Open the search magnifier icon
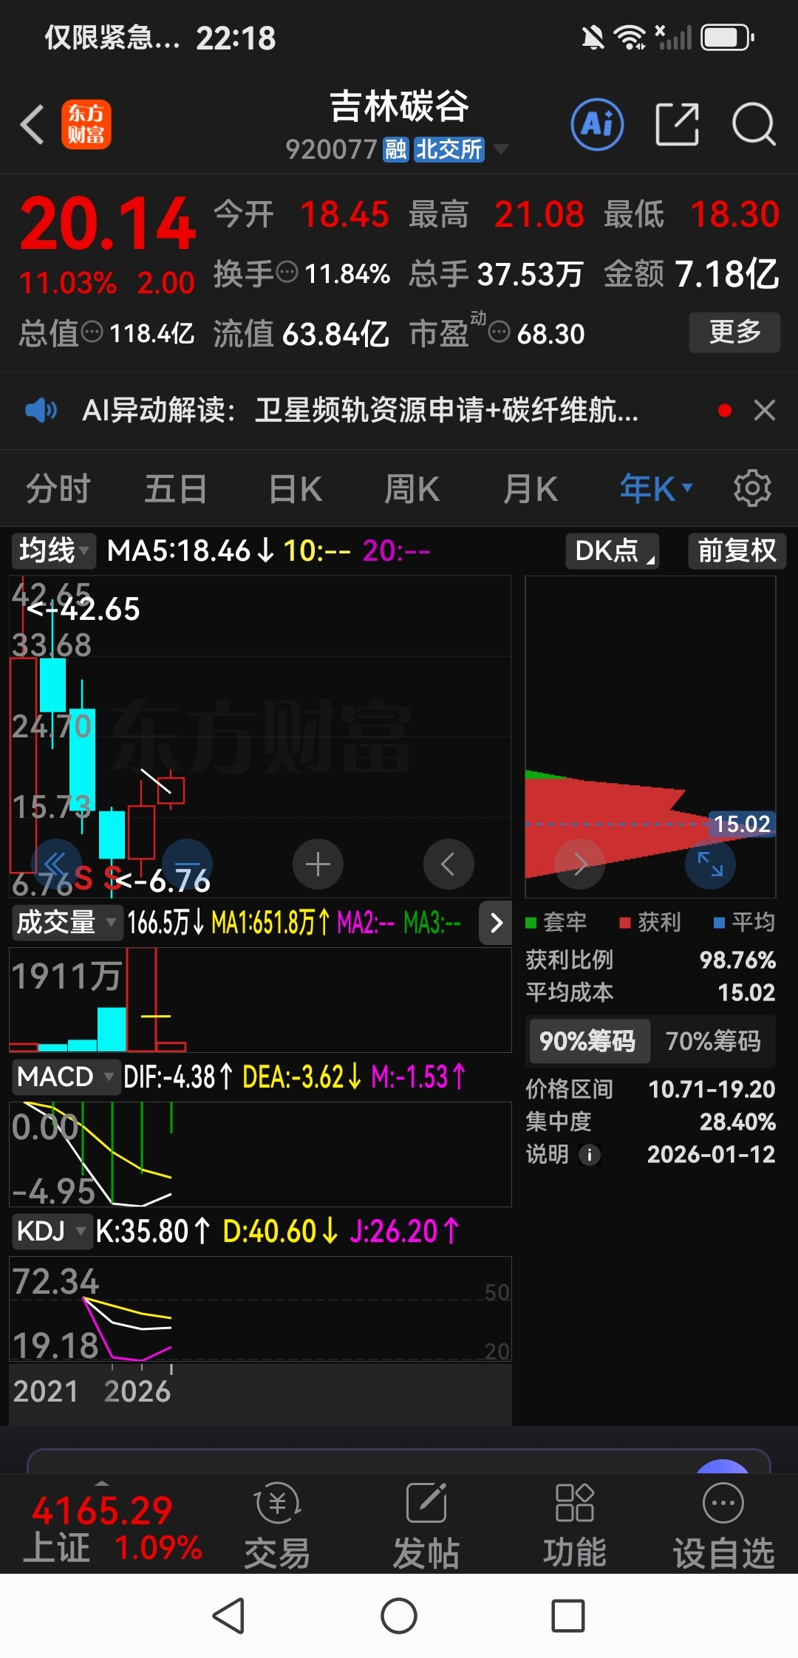This screenshot has width=798, height=1658. pyautogui.click(x=754, y=124)
